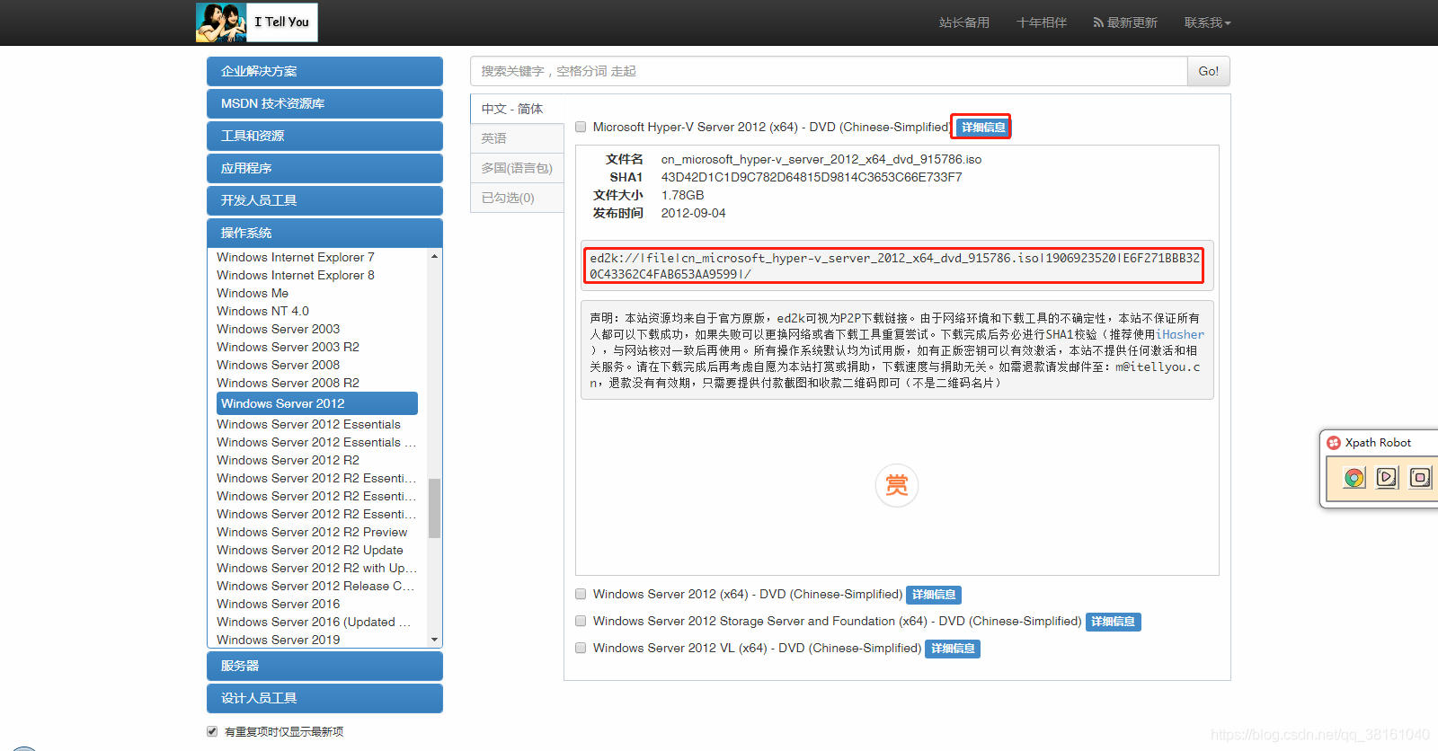Click the 1.78GB file size value

(683, 195)
